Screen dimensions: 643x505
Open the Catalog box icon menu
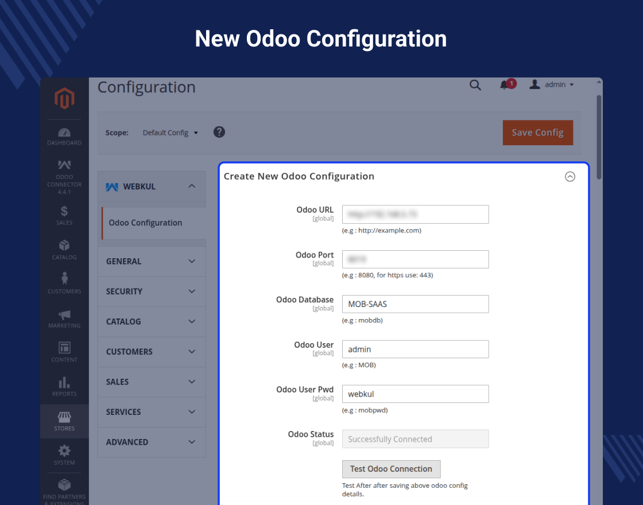tap(64, 250)
